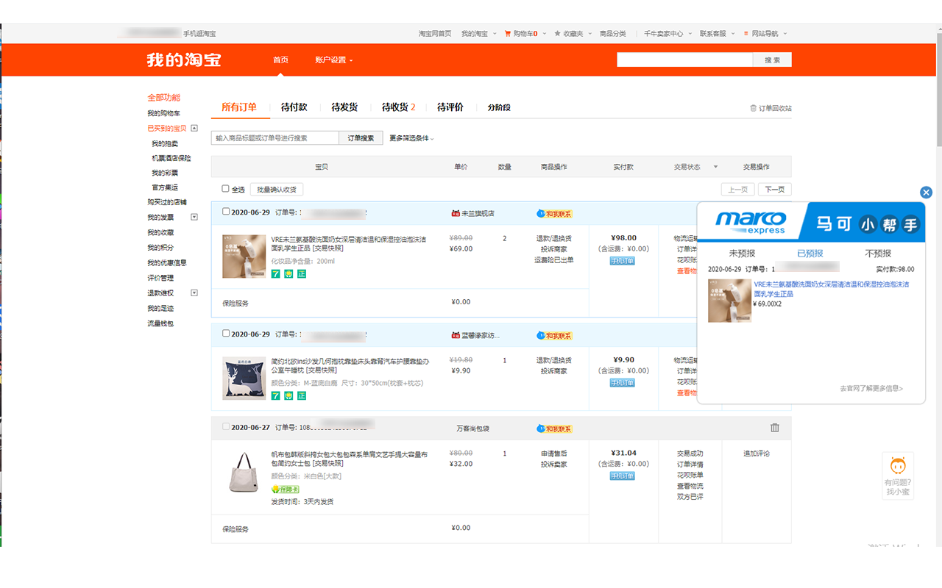Click the favorites star icon 收藏夹
This screenshot has width=942, height=588.
(x=557, y=34)
